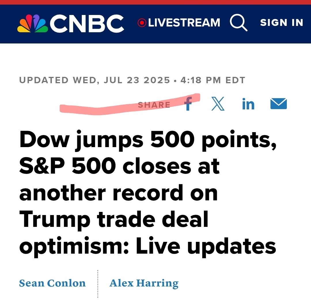This screenshot has width=311, height=302.
Task: Share the article via email envelope icon
Action: pyautogui.click(x=278, y=104)
